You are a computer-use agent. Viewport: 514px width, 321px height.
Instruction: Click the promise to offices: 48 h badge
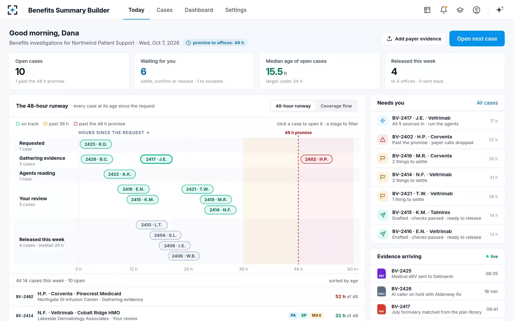[x=215, y=43]
